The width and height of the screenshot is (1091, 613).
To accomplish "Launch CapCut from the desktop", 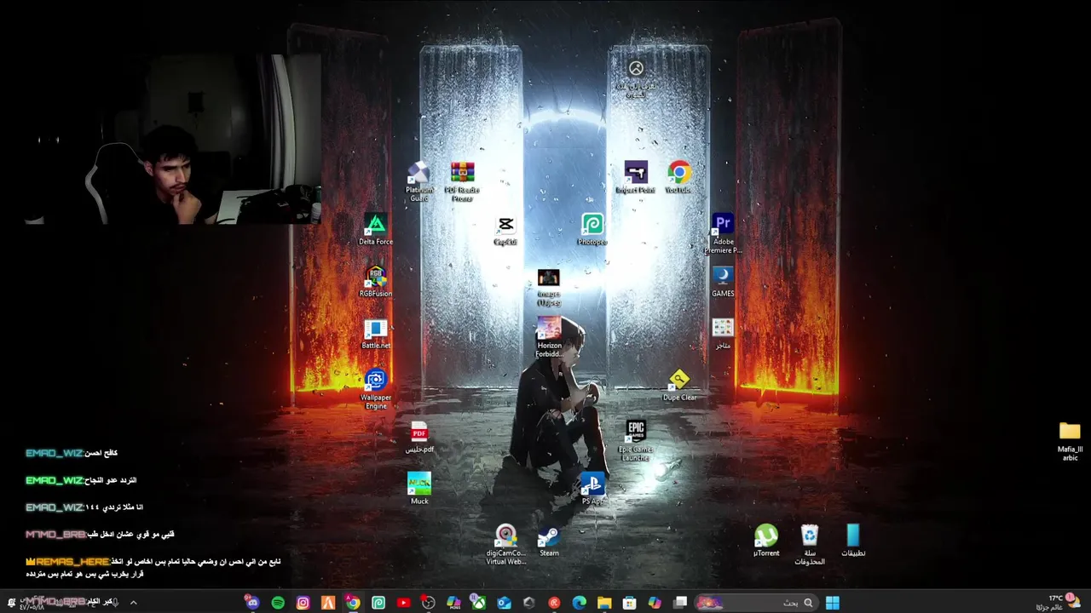I will pyautogui.click(x=505, y=230).
